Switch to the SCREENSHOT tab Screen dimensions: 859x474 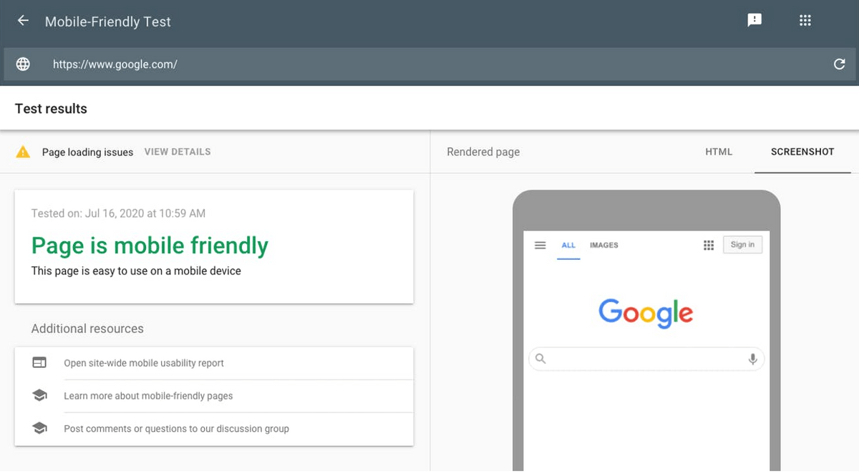point(802,152)
